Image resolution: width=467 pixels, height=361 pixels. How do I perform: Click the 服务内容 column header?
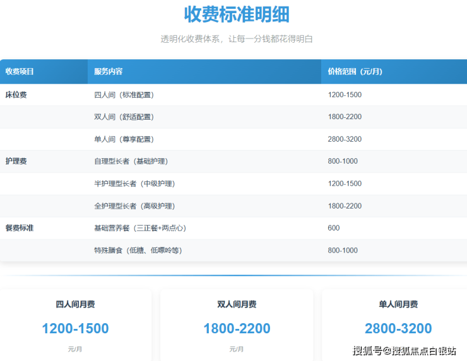coord(108,72)
